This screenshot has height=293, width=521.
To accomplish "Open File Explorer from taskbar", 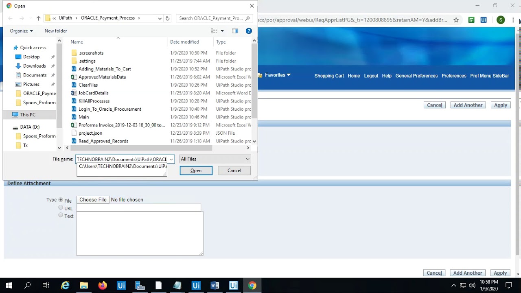I will pyautogui.click(x=84, y=286).
